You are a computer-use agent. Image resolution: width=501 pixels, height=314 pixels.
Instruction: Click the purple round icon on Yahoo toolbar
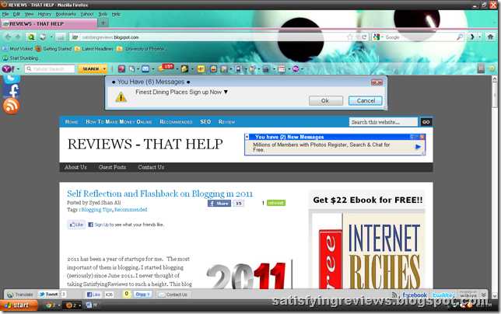[x=296, y=68]
